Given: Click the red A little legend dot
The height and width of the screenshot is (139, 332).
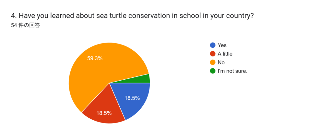Looking at the screenshot, I should pos(213,54).
